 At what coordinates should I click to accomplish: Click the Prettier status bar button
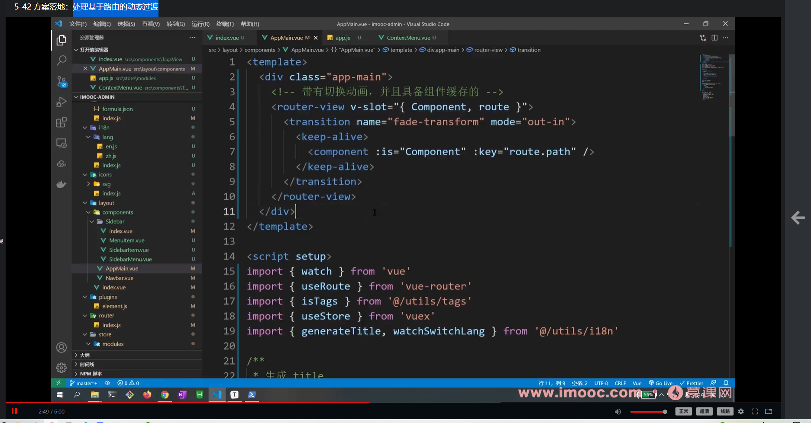[691, 383]
